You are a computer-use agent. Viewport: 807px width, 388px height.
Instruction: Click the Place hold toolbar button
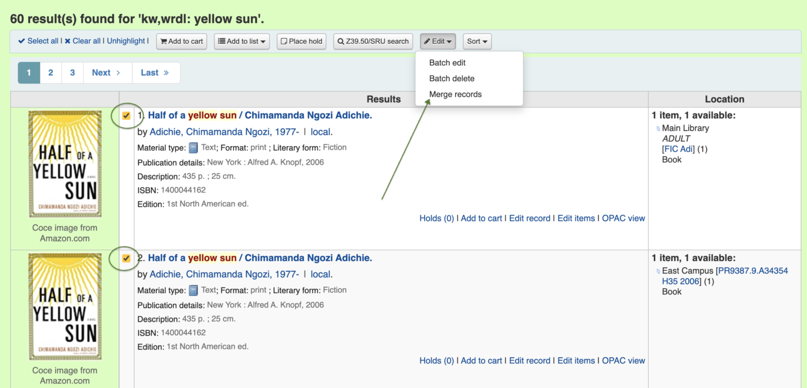click(x=301, y=41)
